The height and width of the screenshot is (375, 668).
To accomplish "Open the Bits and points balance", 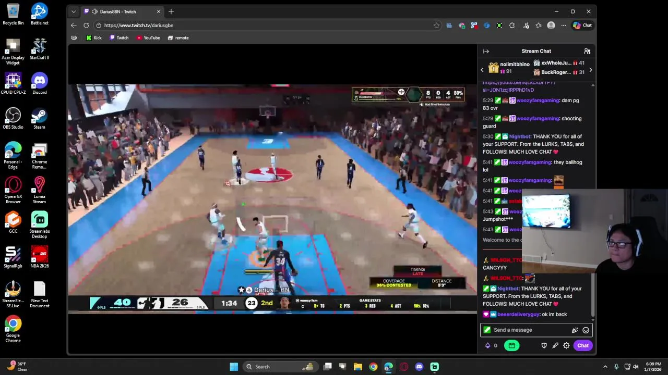I will click(491, 345).
